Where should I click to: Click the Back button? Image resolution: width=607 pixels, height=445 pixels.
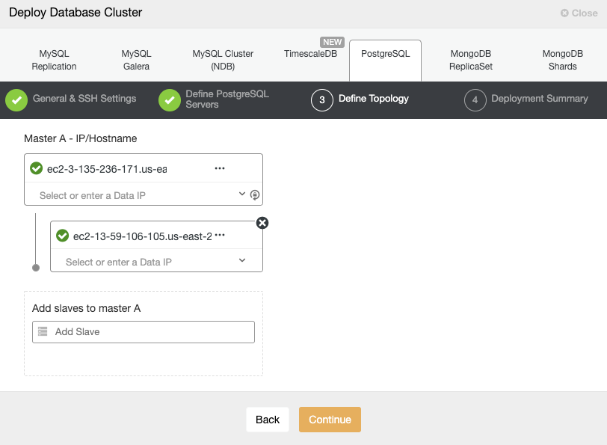pyautogui.click(x=268, y=420)
